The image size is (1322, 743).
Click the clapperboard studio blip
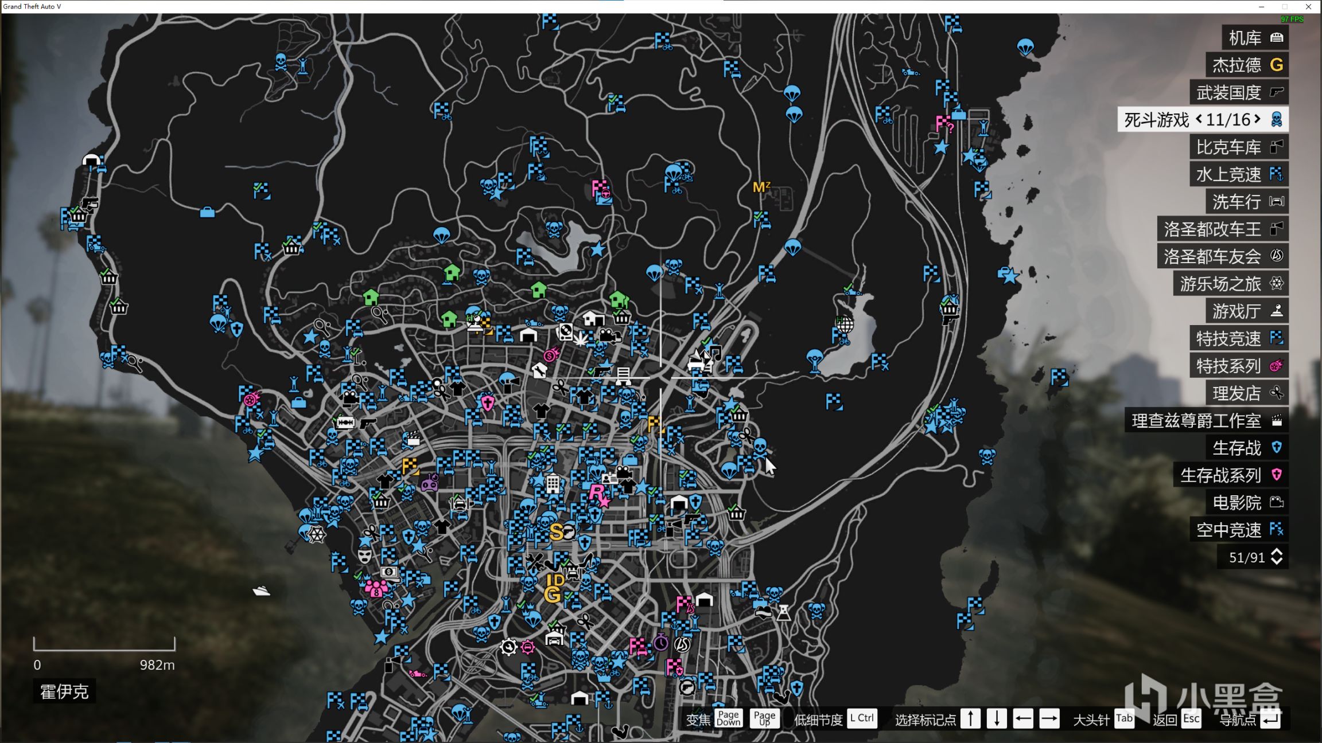413,439
